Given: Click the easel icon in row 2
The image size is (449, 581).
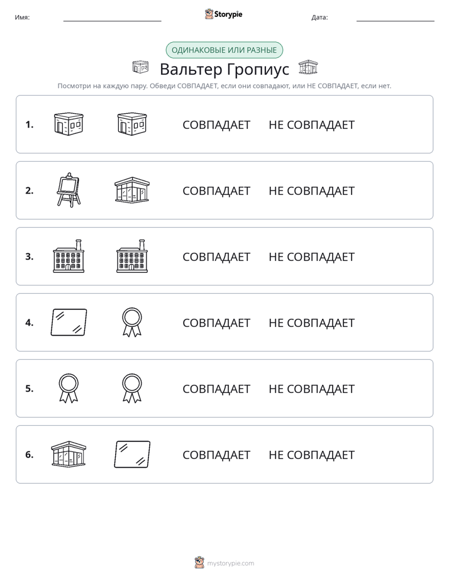Looking at the screenshot, I should tap(69, 190).
